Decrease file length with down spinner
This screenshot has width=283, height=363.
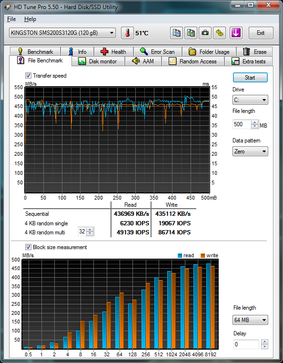point(255,126)
